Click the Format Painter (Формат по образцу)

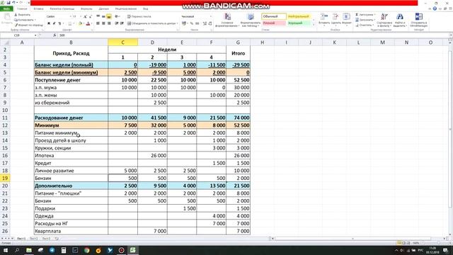coord(29,25)
